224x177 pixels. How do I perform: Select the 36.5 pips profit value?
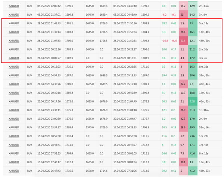click(164, 101)
